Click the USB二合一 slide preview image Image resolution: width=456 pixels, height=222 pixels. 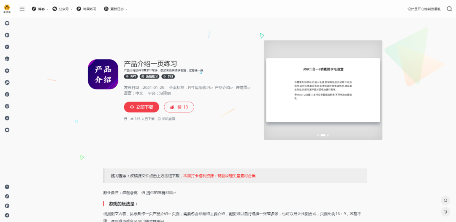coord(323,90)
